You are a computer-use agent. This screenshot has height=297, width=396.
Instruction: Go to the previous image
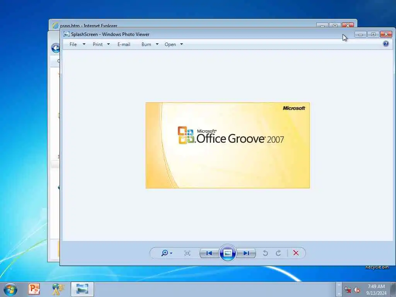209,253
